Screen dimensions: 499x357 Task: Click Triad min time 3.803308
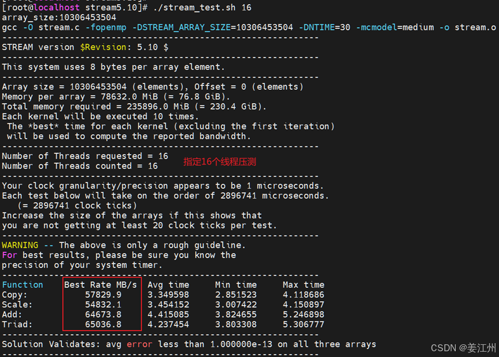tap(236, 324)
